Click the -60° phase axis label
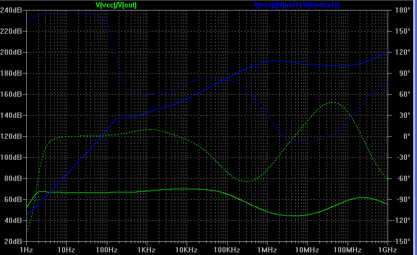 click(x=403, y=178)
